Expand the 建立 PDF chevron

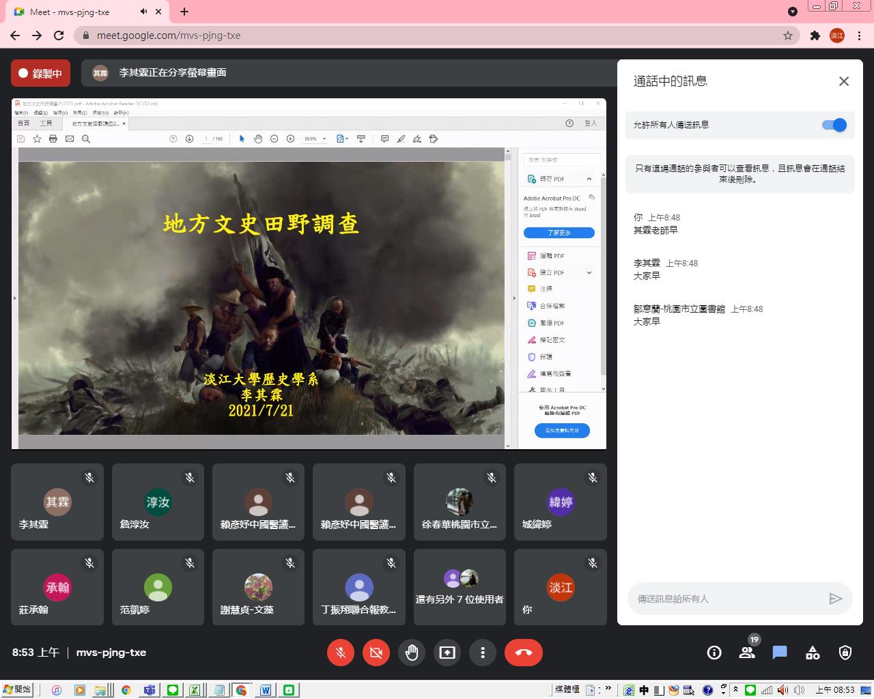[x=589, y=272]
